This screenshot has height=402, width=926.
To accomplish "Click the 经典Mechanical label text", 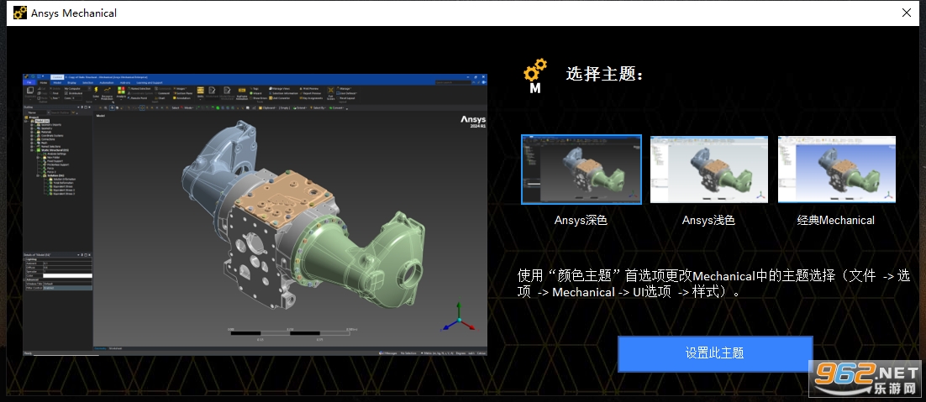I will click(835, 221).
